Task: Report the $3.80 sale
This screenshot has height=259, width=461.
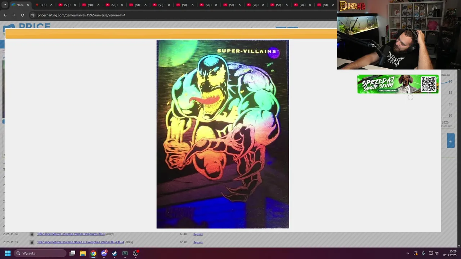Action: click(198, 234)
